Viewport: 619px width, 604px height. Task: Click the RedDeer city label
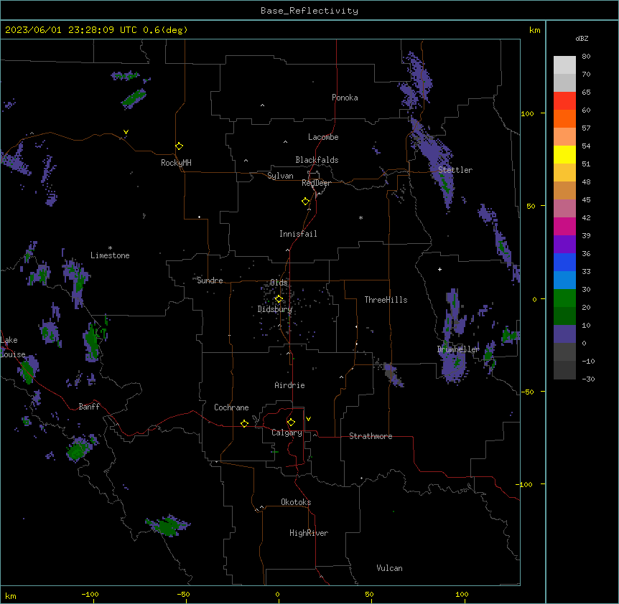point(316,183)
